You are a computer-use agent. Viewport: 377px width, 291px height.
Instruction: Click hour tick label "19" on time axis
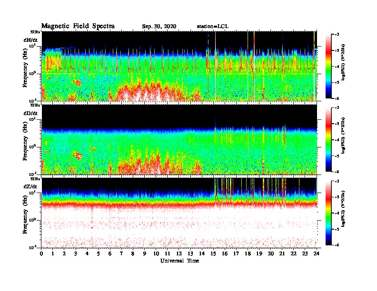pyautogui.click(x=259, y=253)
